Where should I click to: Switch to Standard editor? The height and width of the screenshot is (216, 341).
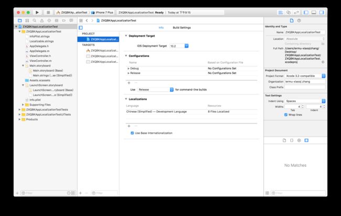point(281,13)
